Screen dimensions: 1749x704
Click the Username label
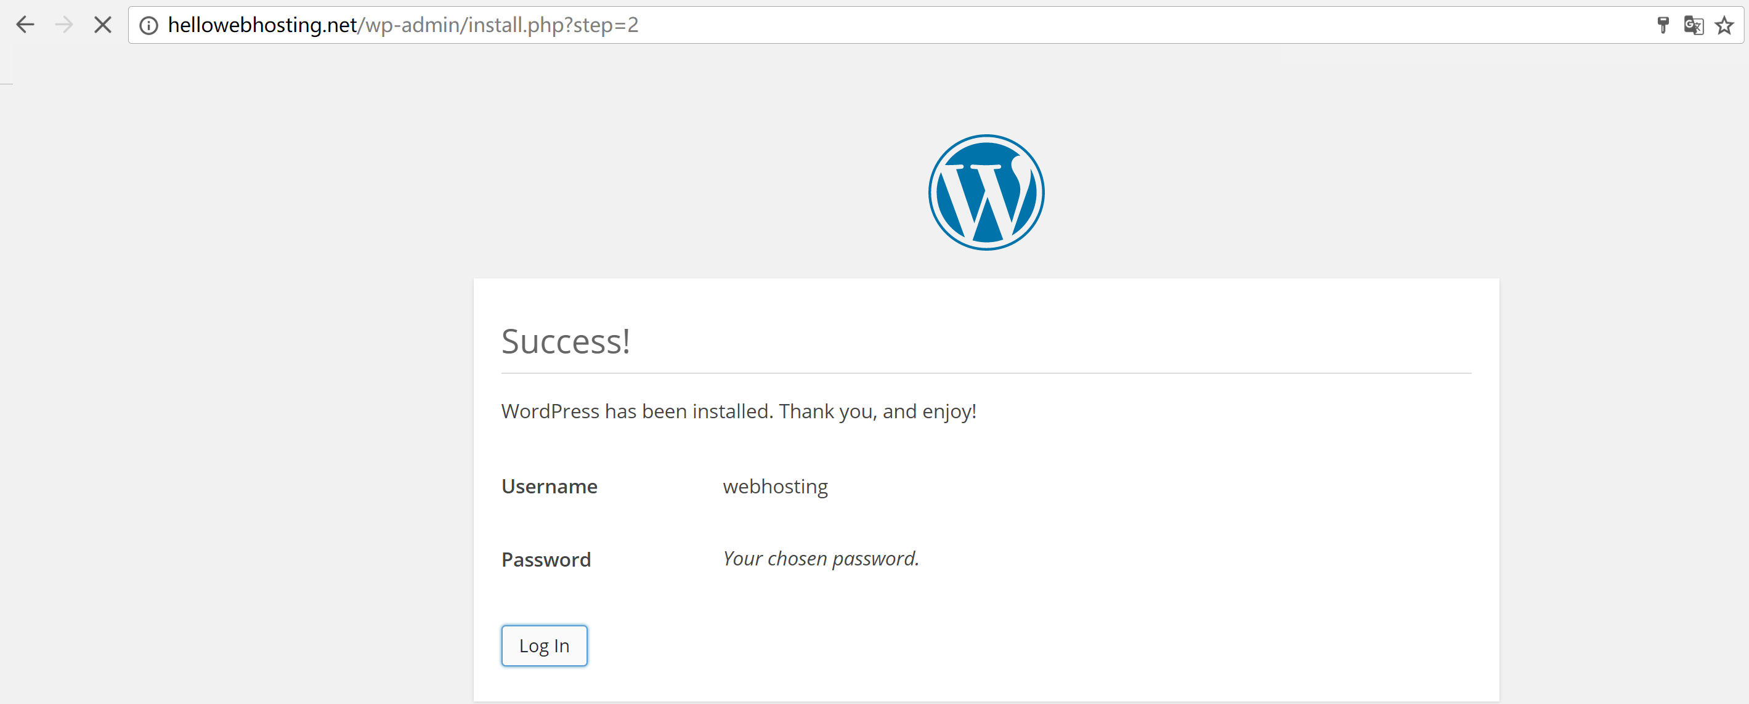click(x=550, y=487)
